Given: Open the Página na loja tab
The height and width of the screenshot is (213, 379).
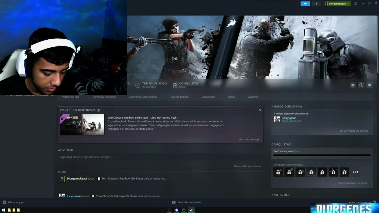Looking at the screenshot, I should tap(70, 97).
